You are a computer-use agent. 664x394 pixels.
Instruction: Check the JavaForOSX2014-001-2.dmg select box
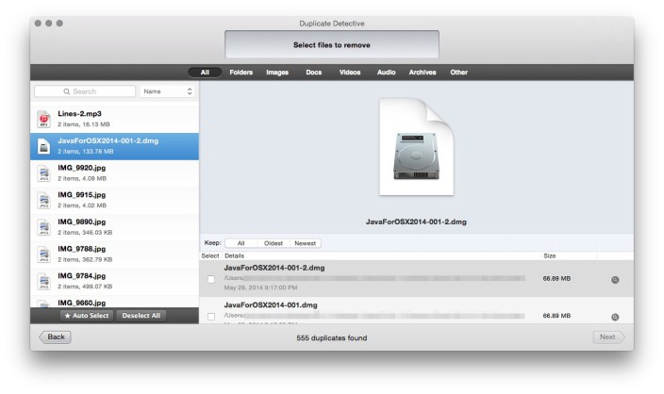tap(211, 280)
